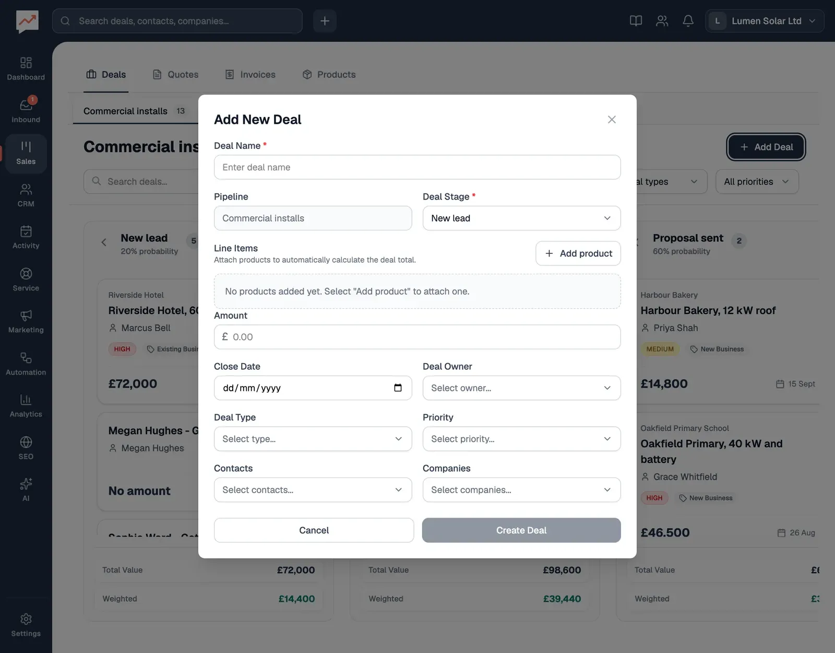Open Settings gear in sidebar
The width and height of the screenshot is (835, 653).
[26, 625]
